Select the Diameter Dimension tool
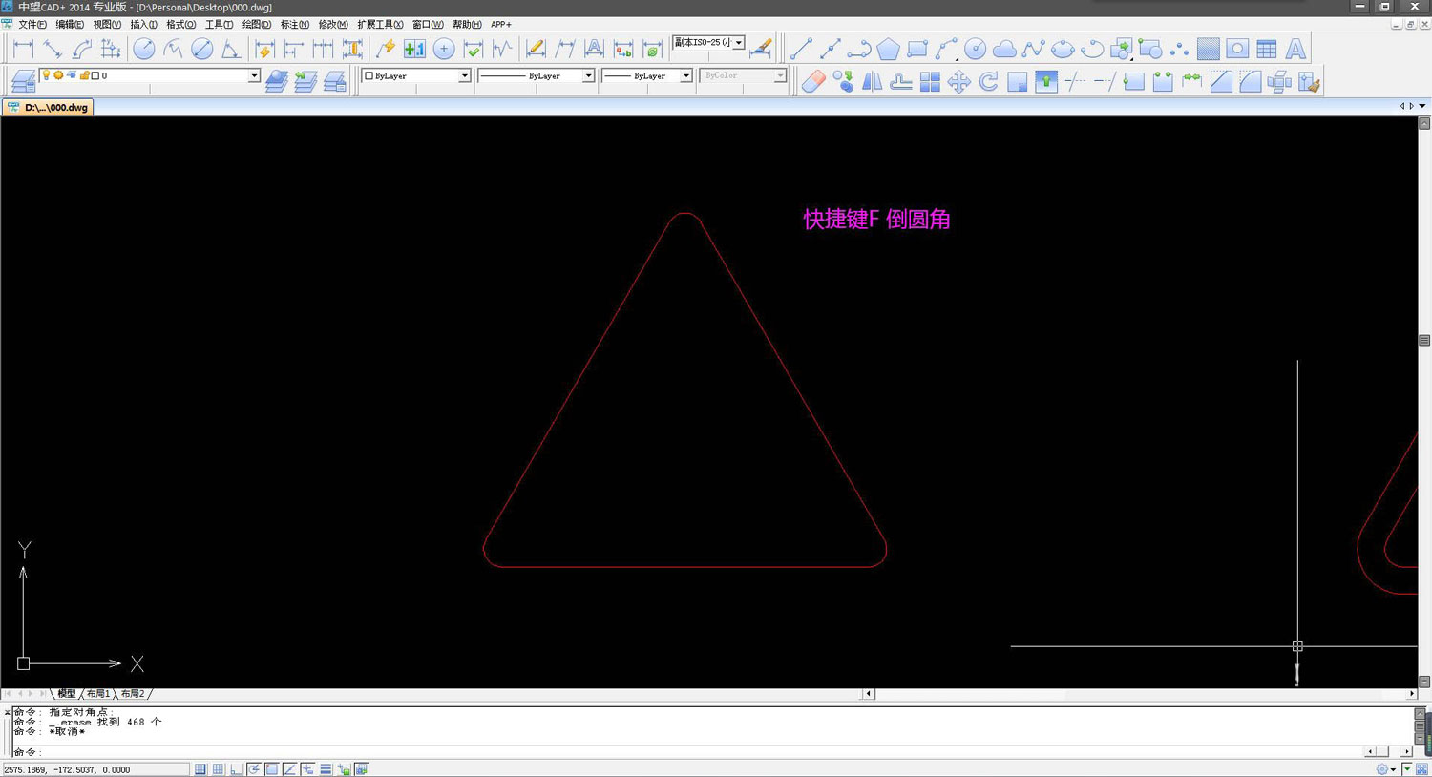This screenshot has width=1432, height=777. coord(202,49)
